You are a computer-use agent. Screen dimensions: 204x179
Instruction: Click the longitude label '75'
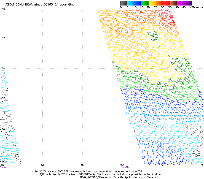click(x=202, y=165)
